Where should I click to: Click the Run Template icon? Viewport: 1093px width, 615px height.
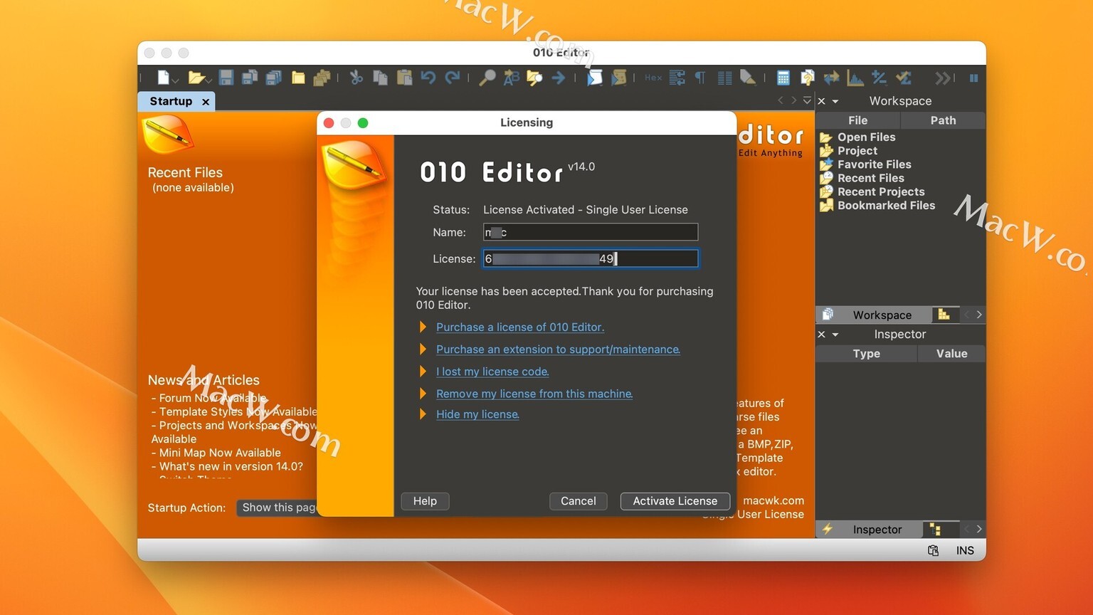[619, 78]
